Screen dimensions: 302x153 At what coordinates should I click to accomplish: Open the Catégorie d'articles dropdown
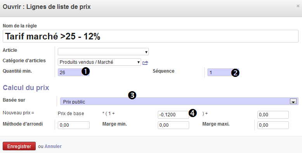(x=99, y=62)
